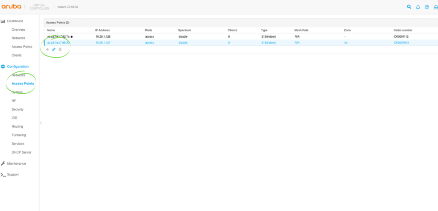This screenshot has height=211, width=438.
Task: Open Security in Configuration menu
Action: [x=18, y=110]
